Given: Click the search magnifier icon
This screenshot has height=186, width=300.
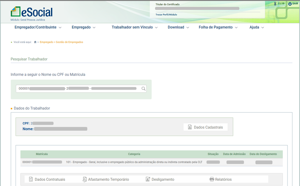Looking at the screenshot, I should (x=143, y=89).
